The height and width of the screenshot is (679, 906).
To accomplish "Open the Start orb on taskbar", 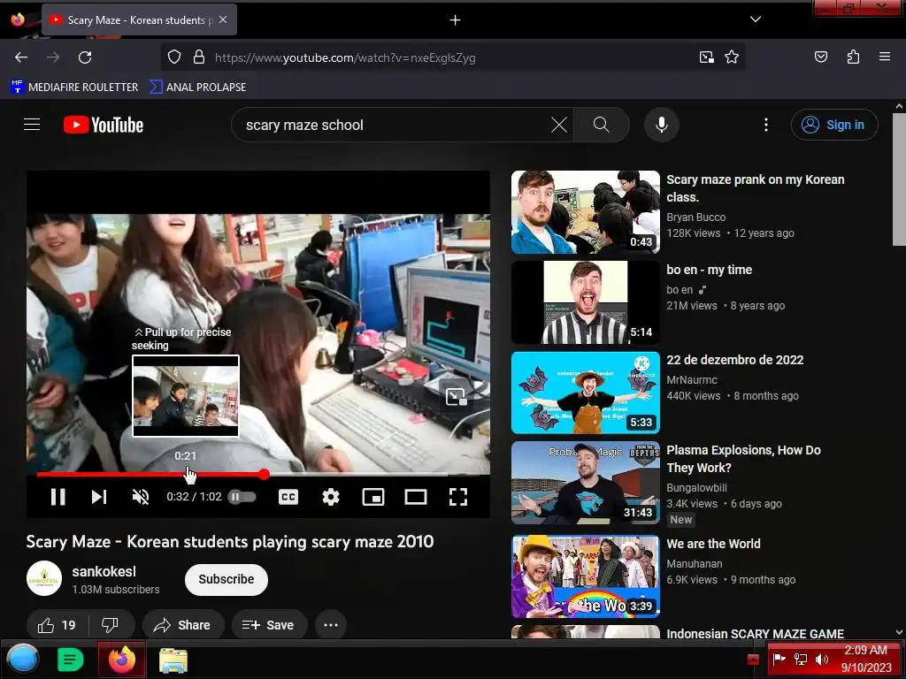I will click(22, 659).
